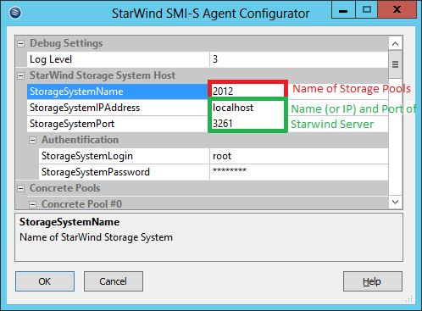Edit the StorageSystemPort value 3261

coord(247,124)
